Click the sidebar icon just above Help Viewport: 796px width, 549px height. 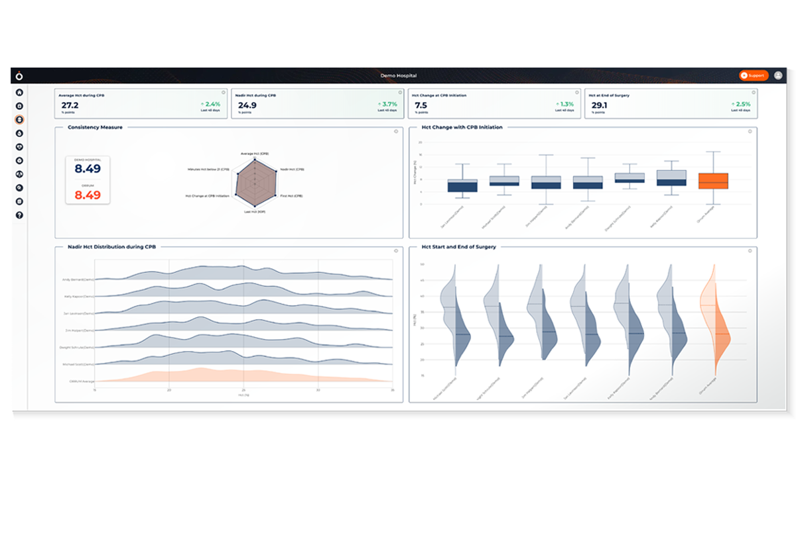20,201
